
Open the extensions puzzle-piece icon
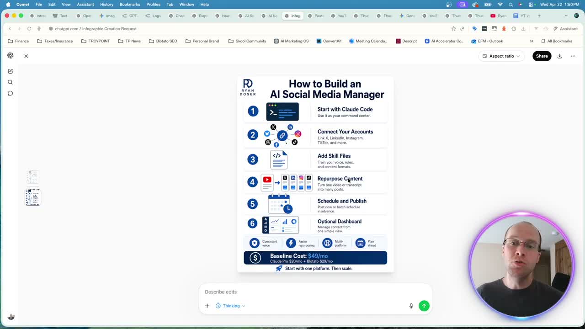[x=514, y=29]
